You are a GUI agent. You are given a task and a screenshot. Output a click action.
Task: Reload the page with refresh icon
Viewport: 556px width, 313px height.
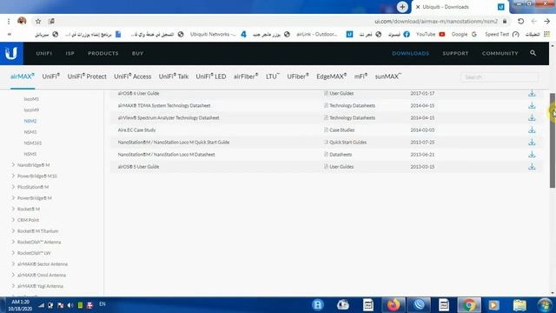coord(520,21)
